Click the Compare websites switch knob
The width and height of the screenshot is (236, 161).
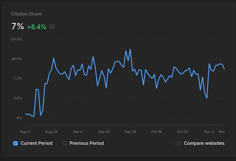click(x=175, y=143)
